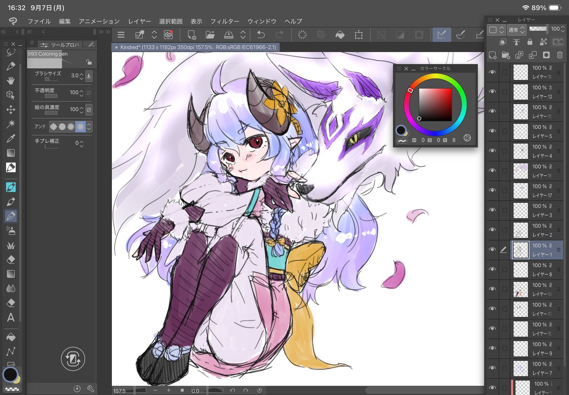Open the レイヤー menu in menu bar

pos(139,21)
